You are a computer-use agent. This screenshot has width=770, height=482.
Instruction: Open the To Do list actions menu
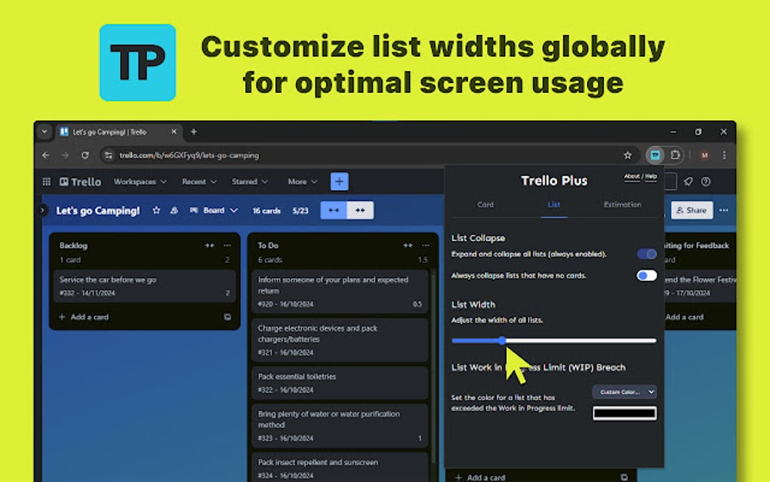pos(424,246)
